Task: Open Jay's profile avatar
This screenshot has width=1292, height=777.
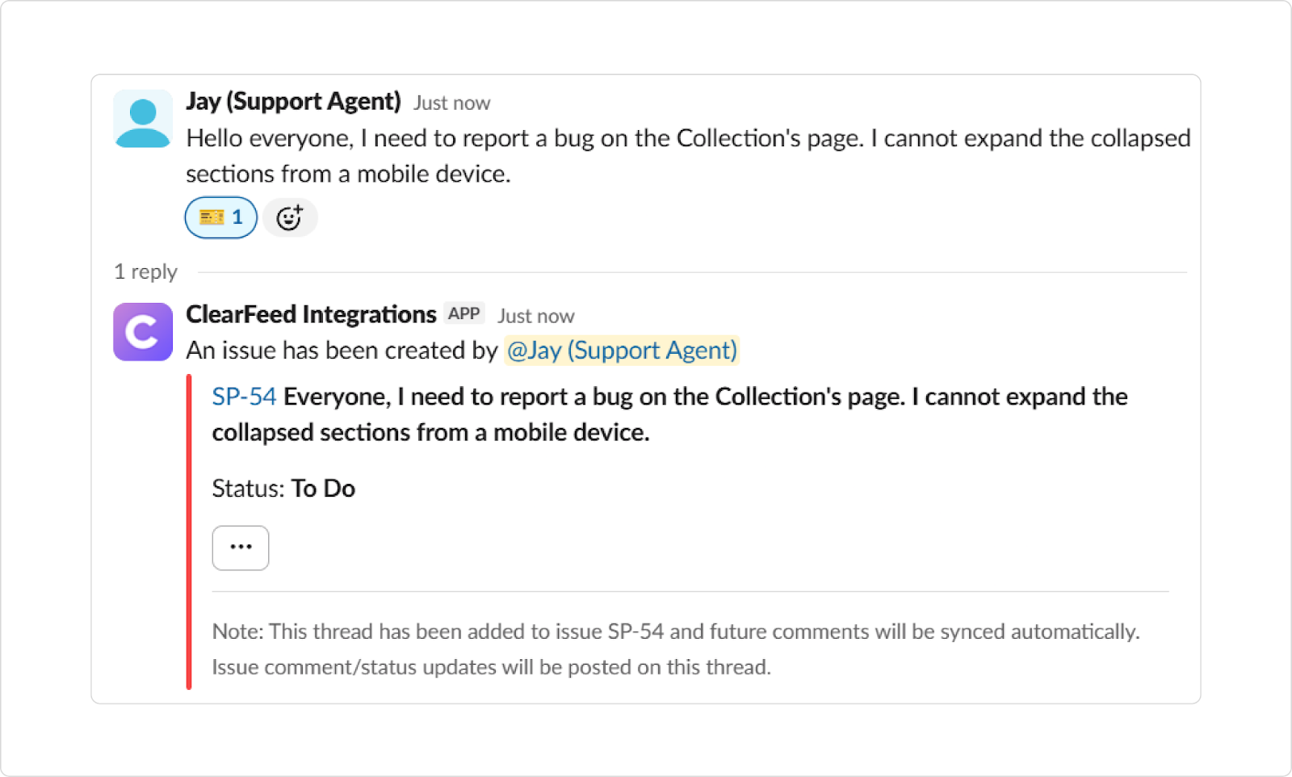Action: (x=143, y=119)
